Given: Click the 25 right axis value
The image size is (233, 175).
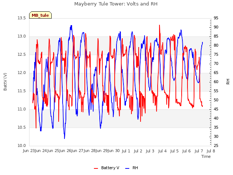Looking at the screenshot, I should (x=216, y=145).
